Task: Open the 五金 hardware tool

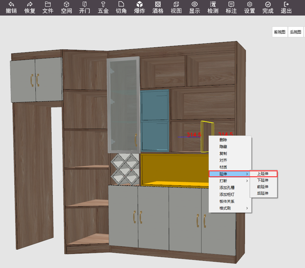Action: point(103,7)
